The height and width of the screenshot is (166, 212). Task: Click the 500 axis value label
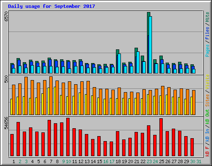(x=6, y=79)
